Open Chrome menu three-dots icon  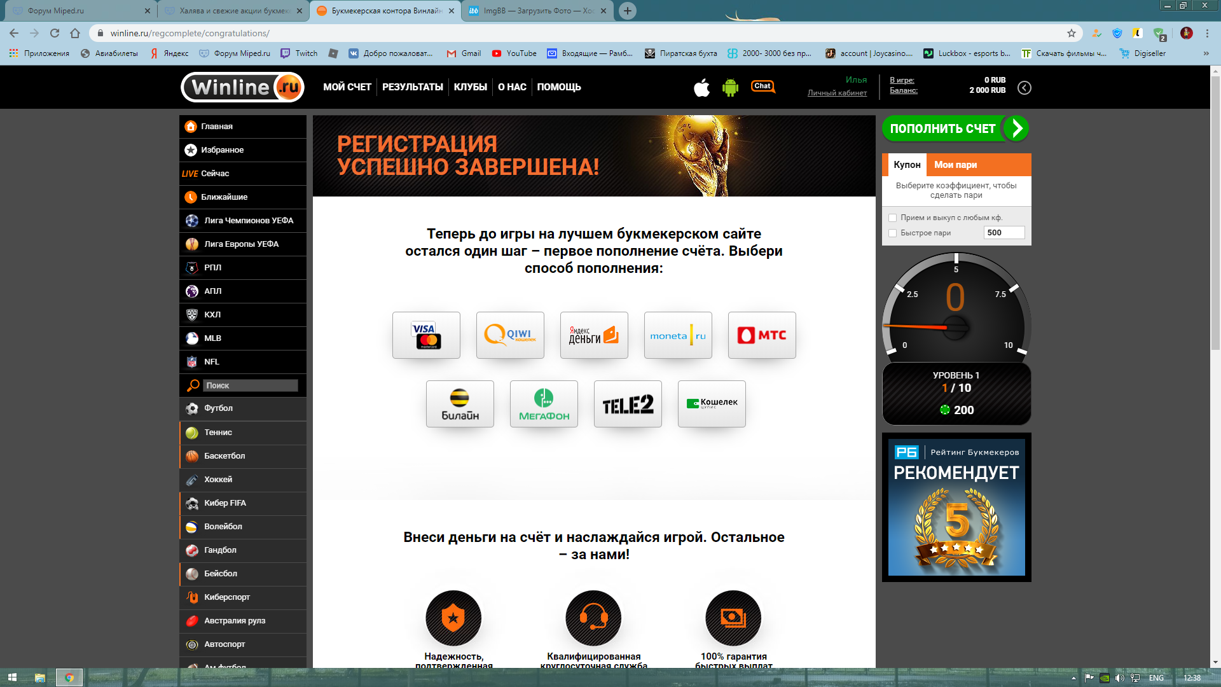(1207, 33)
